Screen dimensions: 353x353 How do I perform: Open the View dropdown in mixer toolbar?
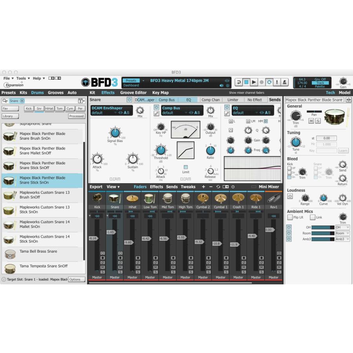click(x=113, y=187)
